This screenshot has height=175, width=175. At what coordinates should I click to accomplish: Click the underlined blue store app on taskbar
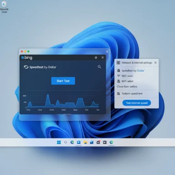click(x=78, y=142)
